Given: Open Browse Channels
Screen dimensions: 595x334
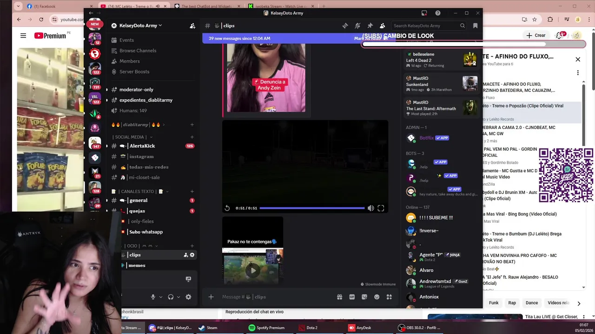Looking at the screenshot, I should [x=138, y=51].
